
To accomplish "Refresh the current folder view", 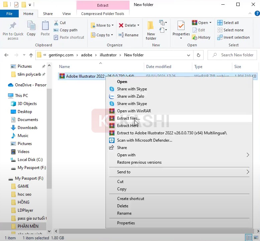I will pyautogui.click(x=199, y=55).
